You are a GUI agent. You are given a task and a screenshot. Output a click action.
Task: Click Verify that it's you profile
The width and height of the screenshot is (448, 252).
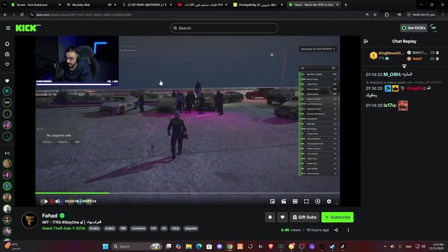(x=421, y=15)
